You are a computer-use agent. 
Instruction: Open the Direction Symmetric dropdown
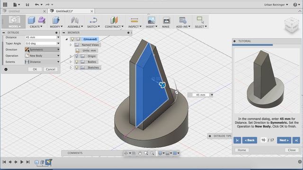click(42, 50)
